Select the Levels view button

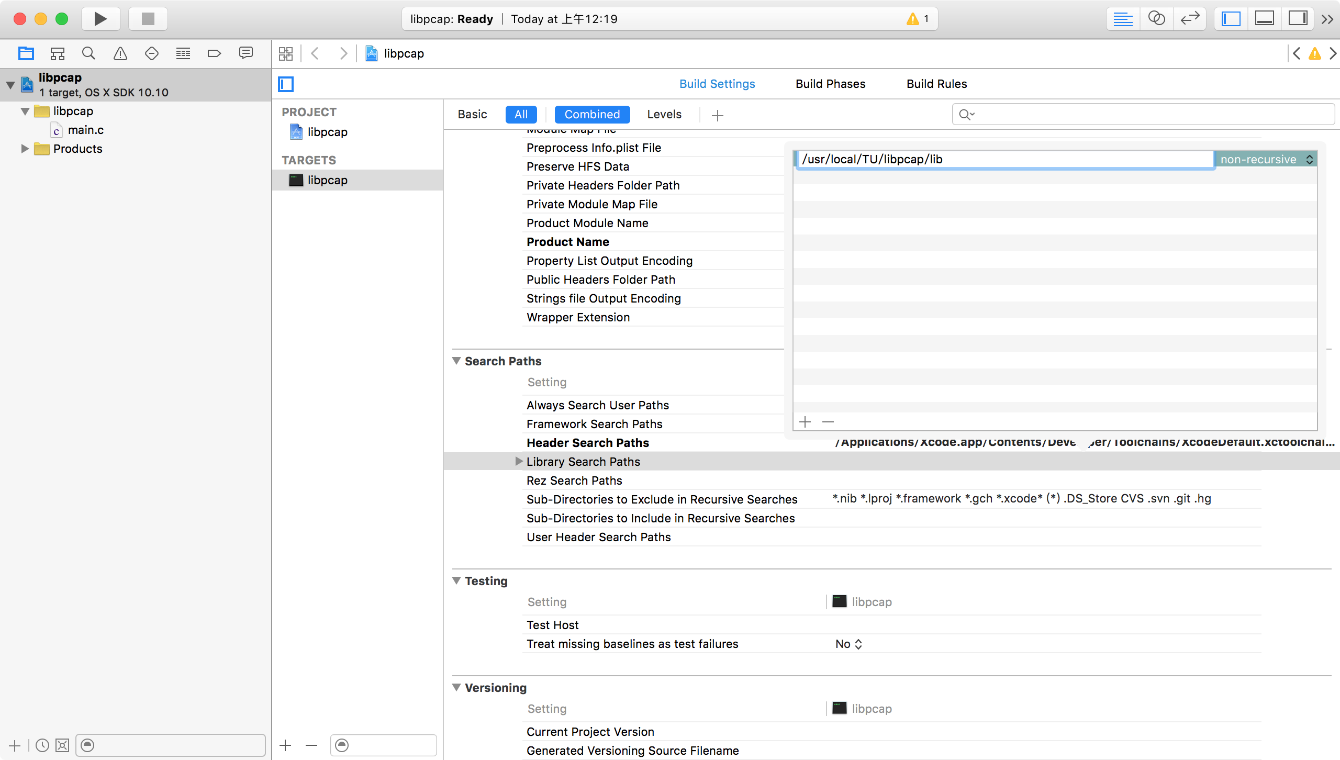click(664, 114)
